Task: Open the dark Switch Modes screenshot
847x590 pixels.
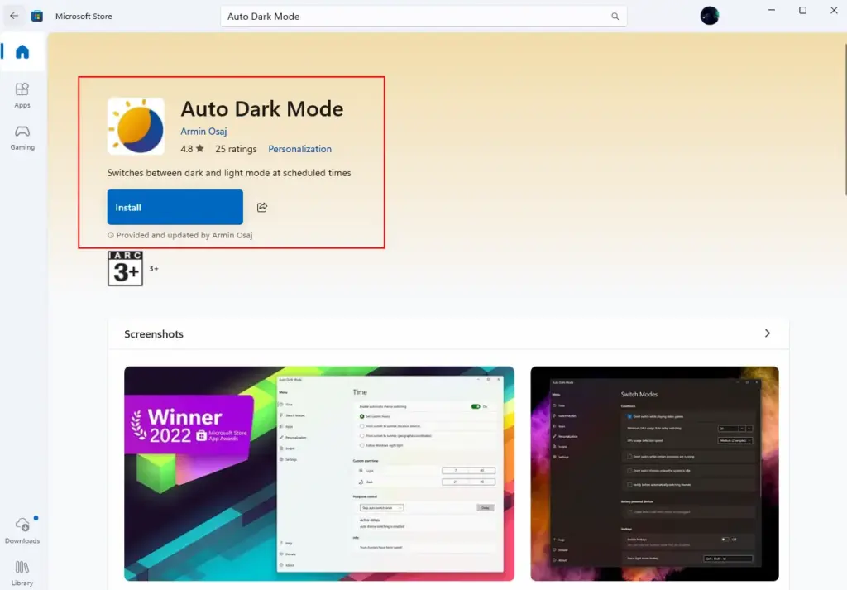Action: 655,474
